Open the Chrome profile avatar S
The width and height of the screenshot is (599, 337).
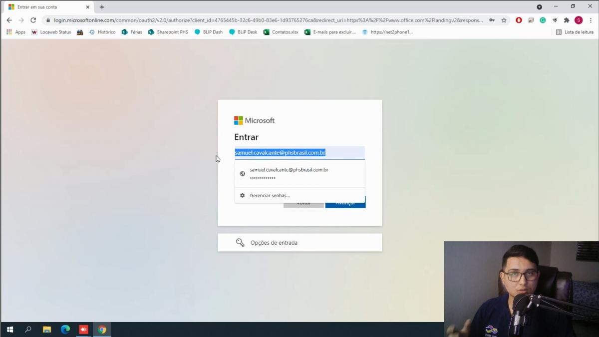click(x=579, y=20)
